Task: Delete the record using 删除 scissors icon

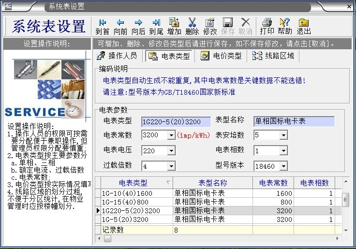Action: coord(192,27)
